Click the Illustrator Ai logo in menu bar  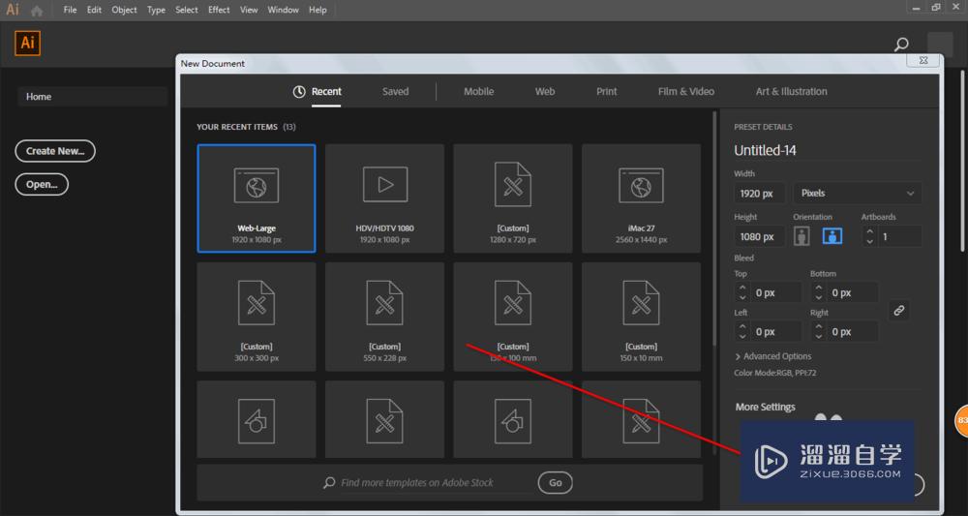(x=13, y=10)
